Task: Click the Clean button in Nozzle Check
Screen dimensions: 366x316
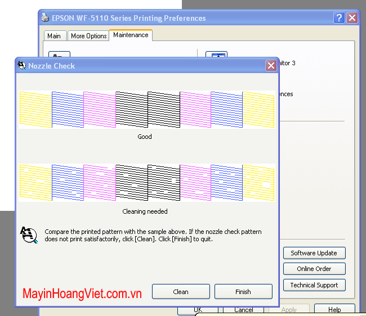Action: (x=181, y=291)
